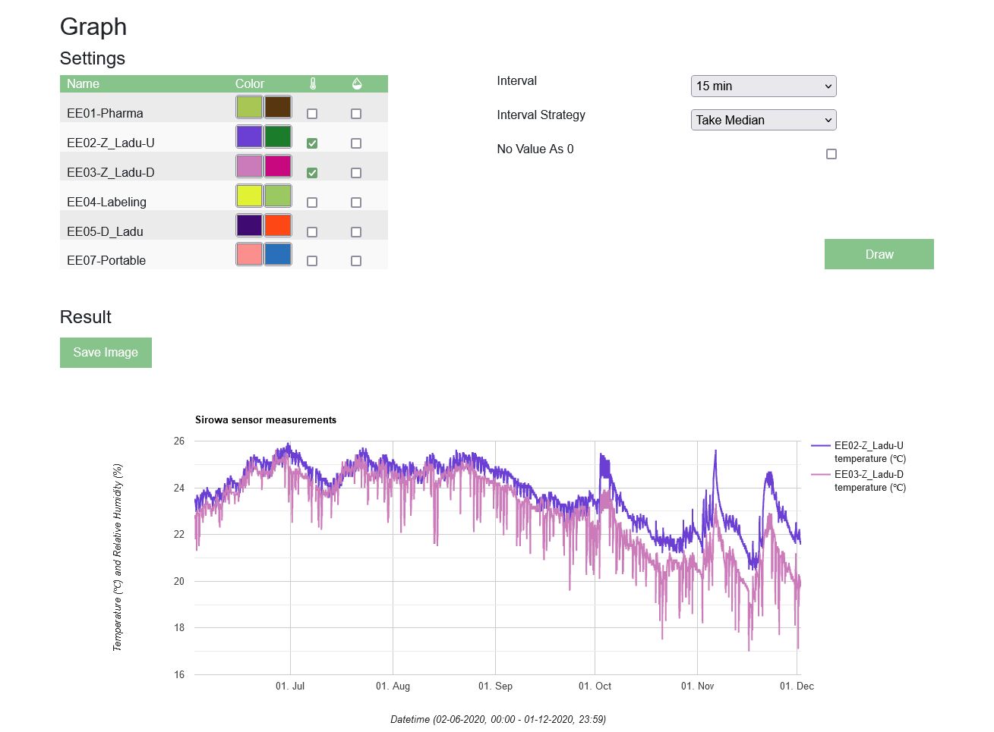Viewport: 994px width, 732px height.
Task: Click the Result heading
Action: (86, 317)
